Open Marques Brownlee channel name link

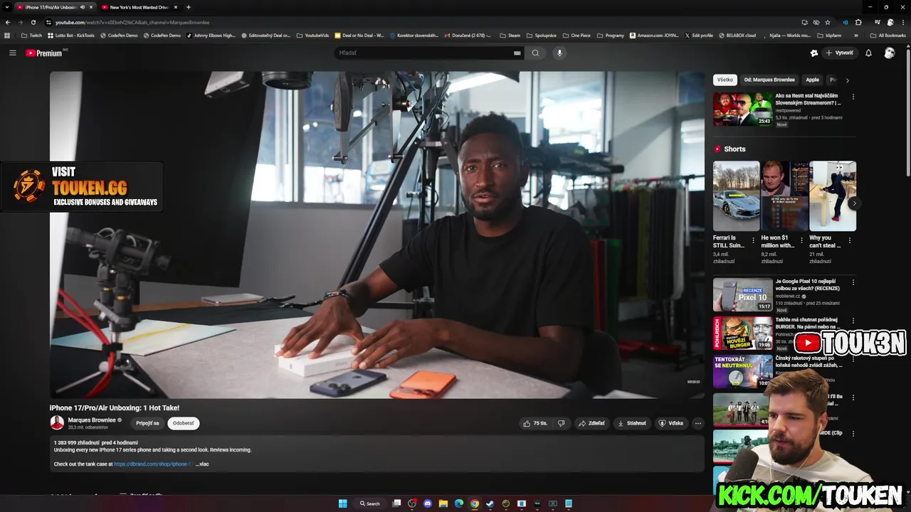tap(92, 420)
